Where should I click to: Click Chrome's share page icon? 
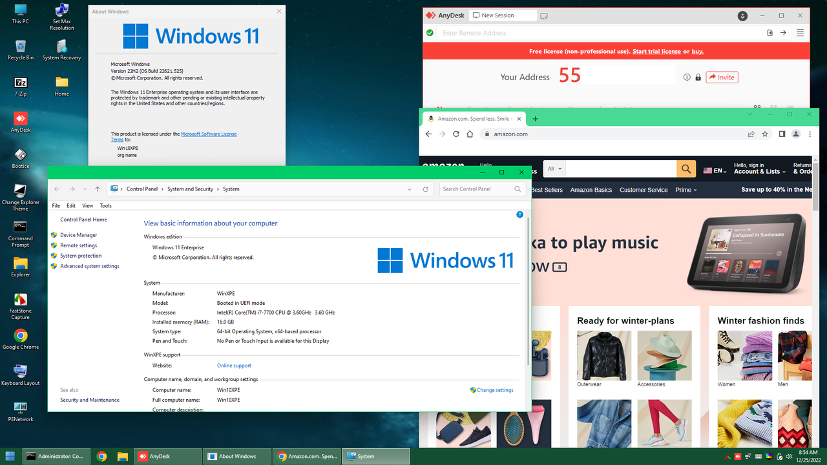751,134
